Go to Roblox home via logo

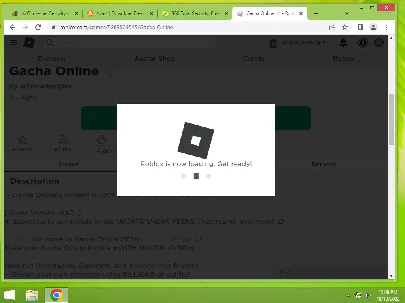(29, 43)
